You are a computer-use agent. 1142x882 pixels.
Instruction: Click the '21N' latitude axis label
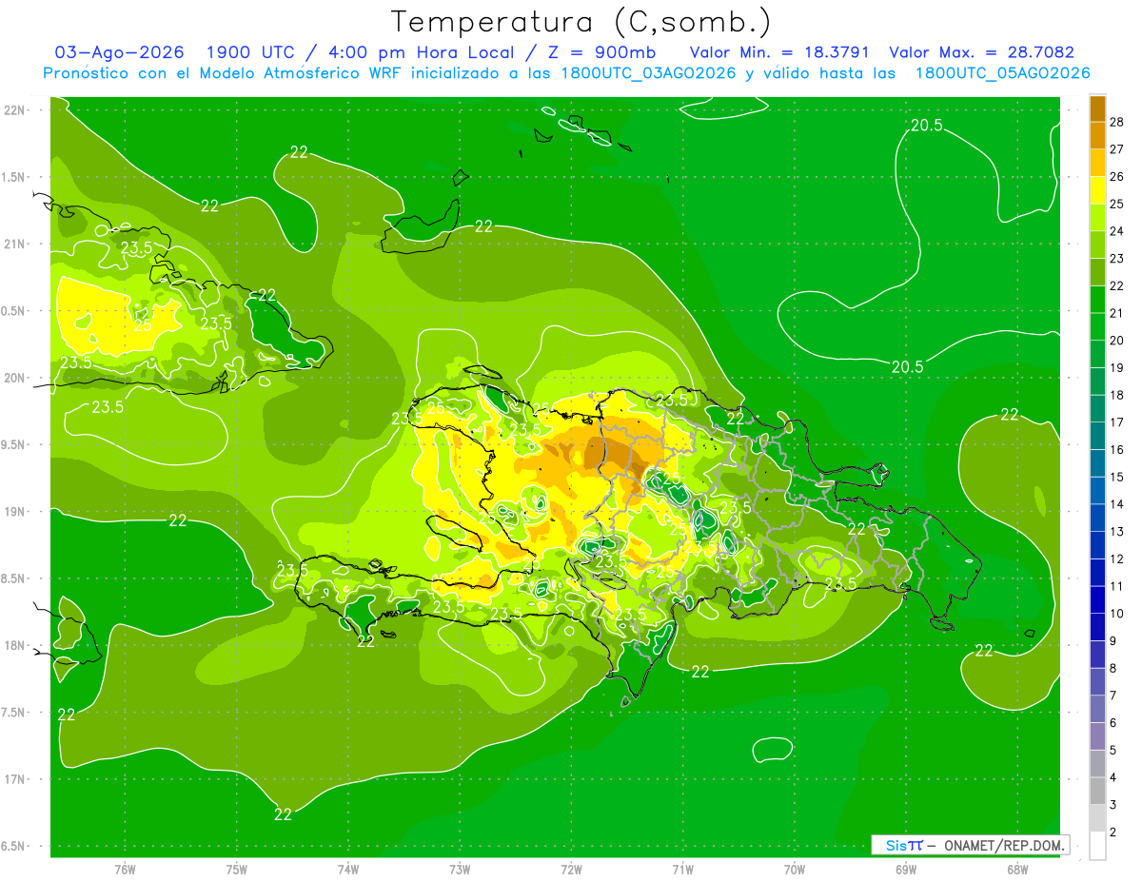click(x=14, y=244)
